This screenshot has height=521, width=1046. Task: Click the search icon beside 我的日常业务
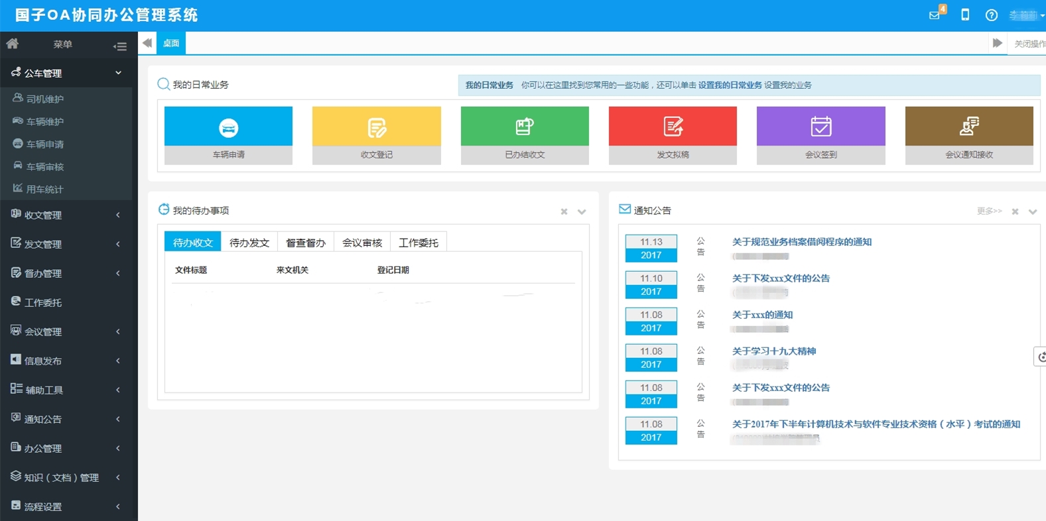(163, 84)
